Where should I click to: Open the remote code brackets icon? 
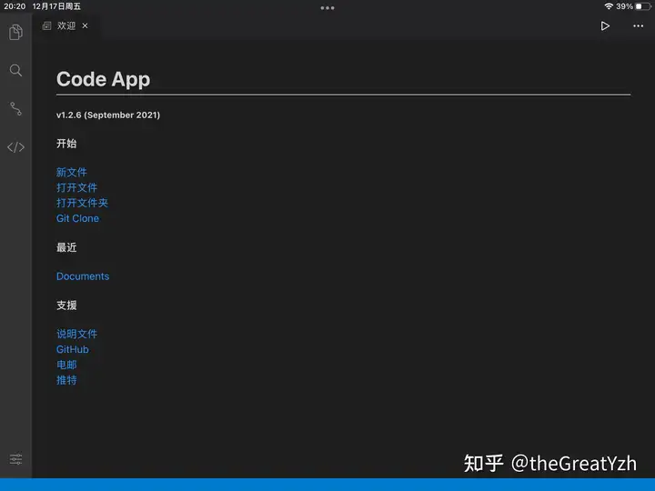[x=15, y=147]
